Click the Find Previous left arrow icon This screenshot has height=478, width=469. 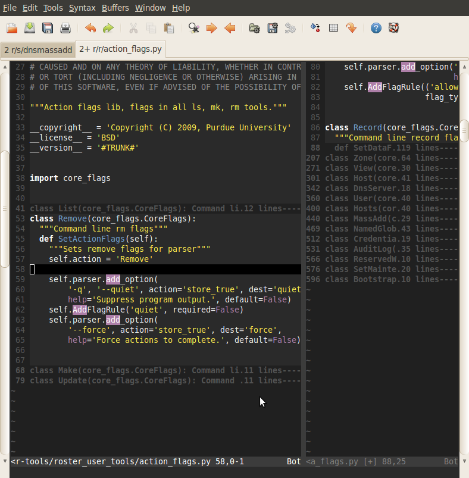pos(230,28)
